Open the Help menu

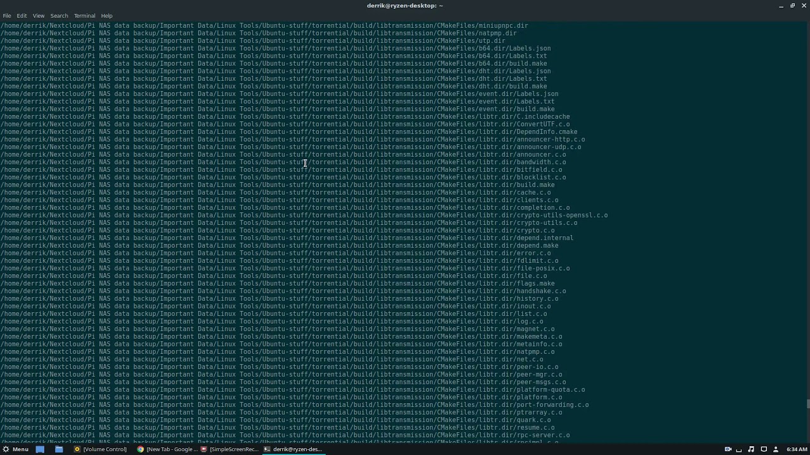(106, 16)
